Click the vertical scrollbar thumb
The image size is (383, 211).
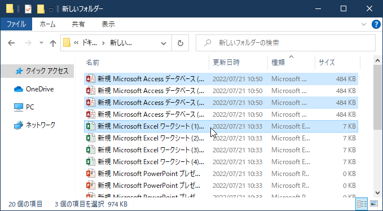tap(377, 97)
